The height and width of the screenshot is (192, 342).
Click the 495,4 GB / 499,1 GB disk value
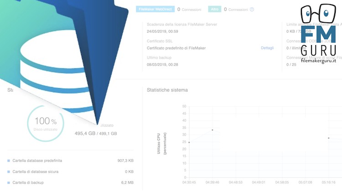pyautogui.click(x=96, y=133)
